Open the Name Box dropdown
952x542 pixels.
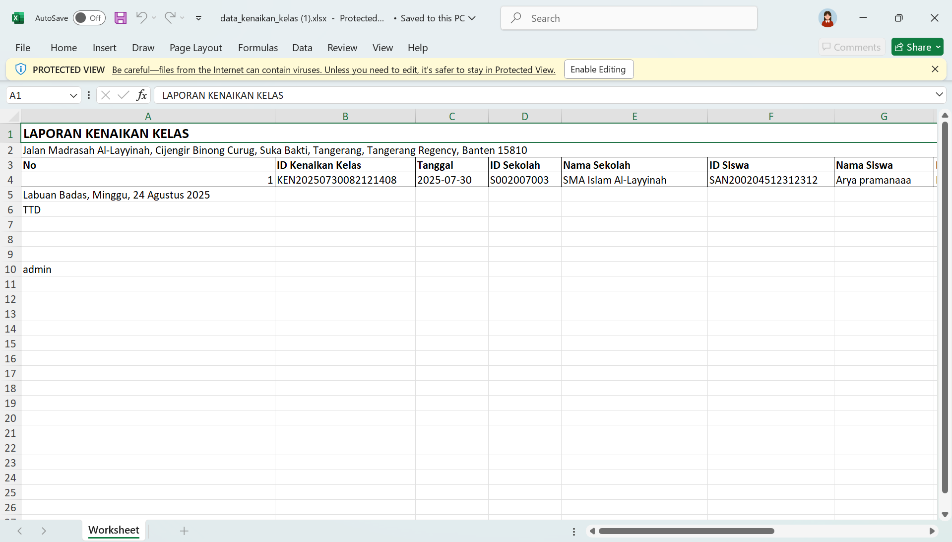pos(73,95)
